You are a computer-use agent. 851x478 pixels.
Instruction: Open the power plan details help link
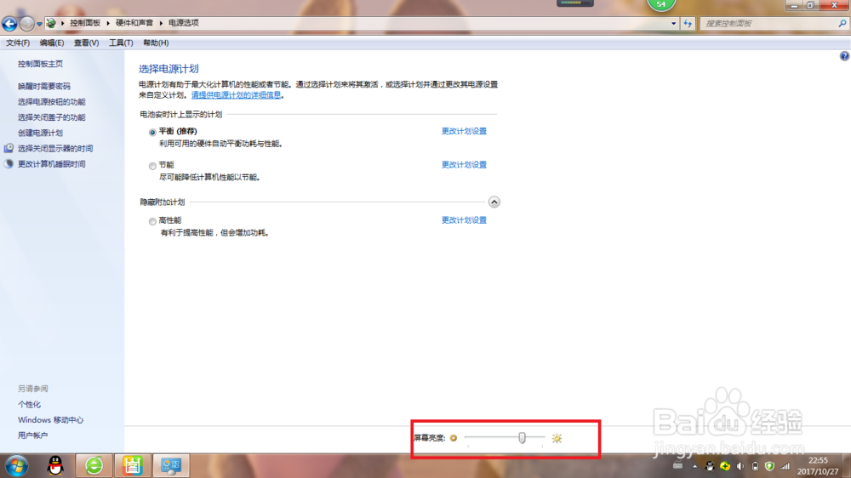[236, 95]
